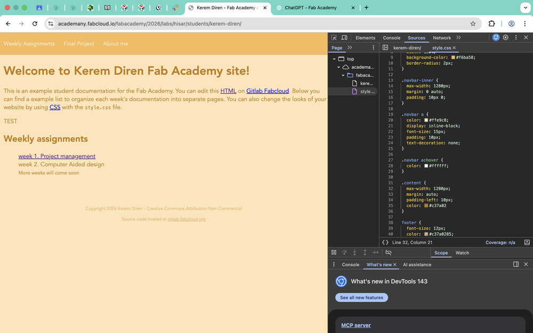The image size is (533, 333).
Task: Click the pretty print braces icon
Action: pos(385,242)
